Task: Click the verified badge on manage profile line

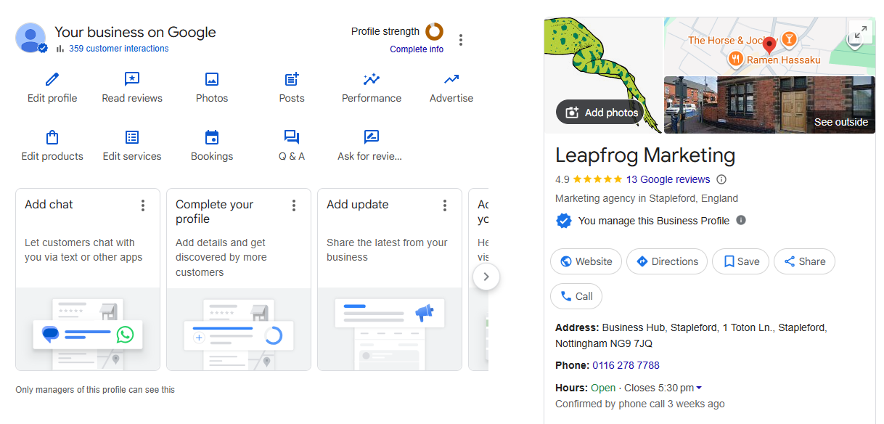Action: pyautogui.click(x=564, y=221)
